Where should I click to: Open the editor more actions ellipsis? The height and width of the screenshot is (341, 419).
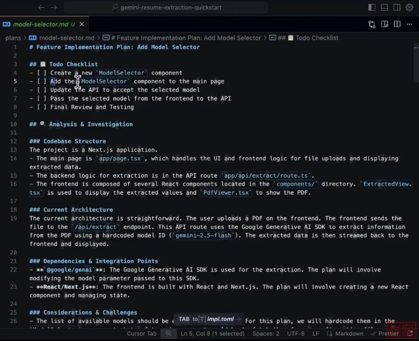pos(409,24)
